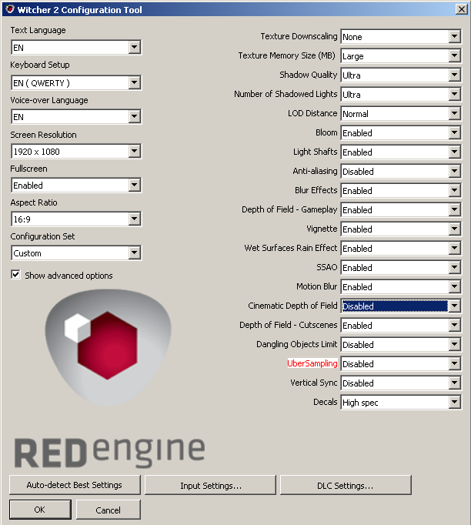Open the Motion Blur dropdown

401,287
